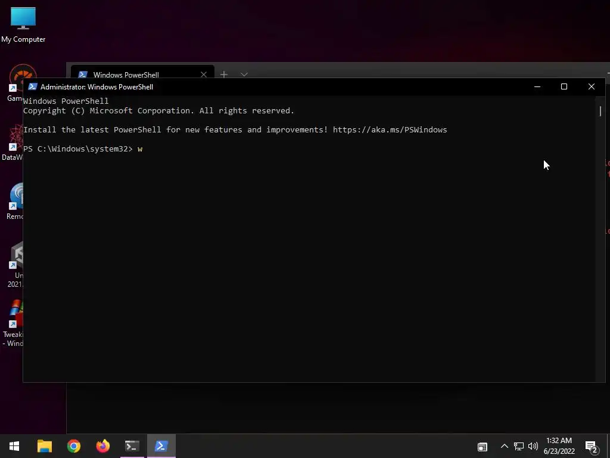The height and width of the screenshot is (458, 610).
Task: Add a new tab in background terminal
Action: click(224, 74)
